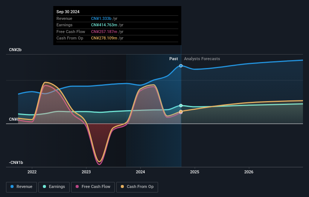Toggle the Revenue legend button
Viewport: 309px width, 197px height.
pyautogui.click(x=21, y=187)
